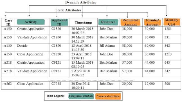Select the Requested Amount header
The height and width of the screenshot is (102, 182).
tap(130, 22)
